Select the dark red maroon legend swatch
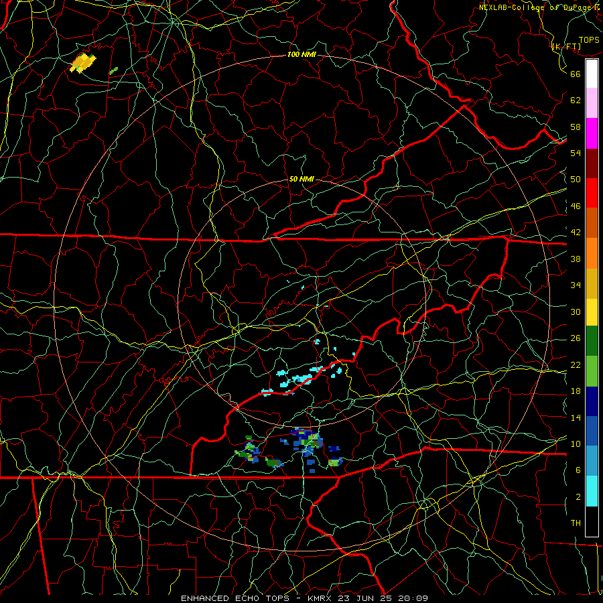Image resolution: width=603 pixels, height=603 pixels. click(592, 163)
